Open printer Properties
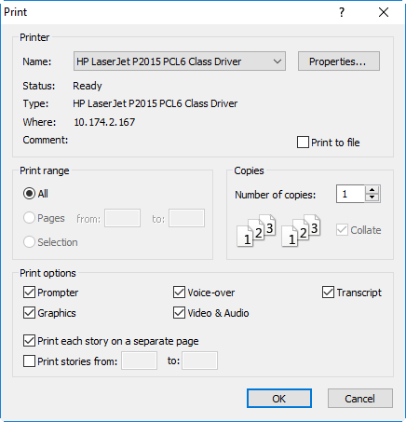406x422 pixels. pyautogui.click(x=339, y=61)
